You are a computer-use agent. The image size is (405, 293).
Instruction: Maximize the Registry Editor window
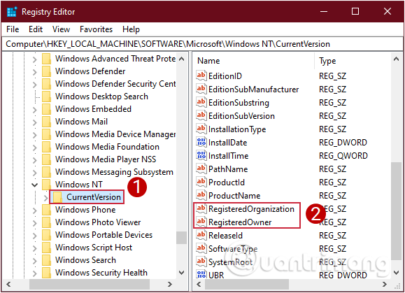click(355, 11)
